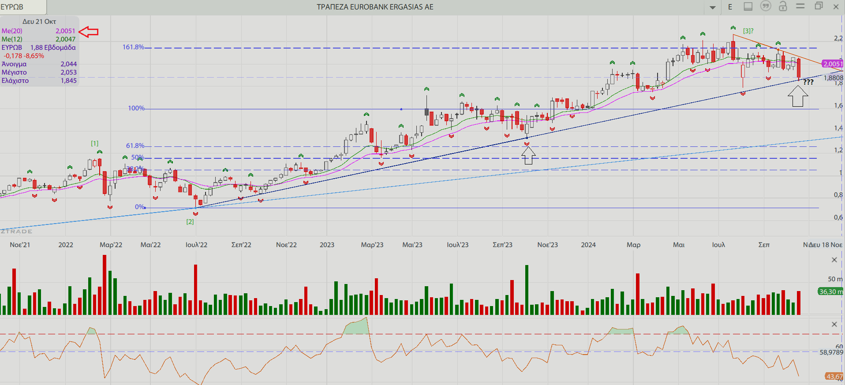Select the ΕΥΡΩΒ symbol tab
Image resolution: width=845 pixels, height=385 pixels.
23,7
